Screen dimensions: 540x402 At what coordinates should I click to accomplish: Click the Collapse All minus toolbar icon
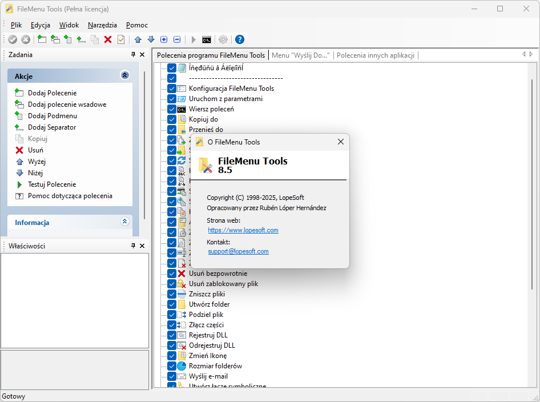click(x=177, y=39)
